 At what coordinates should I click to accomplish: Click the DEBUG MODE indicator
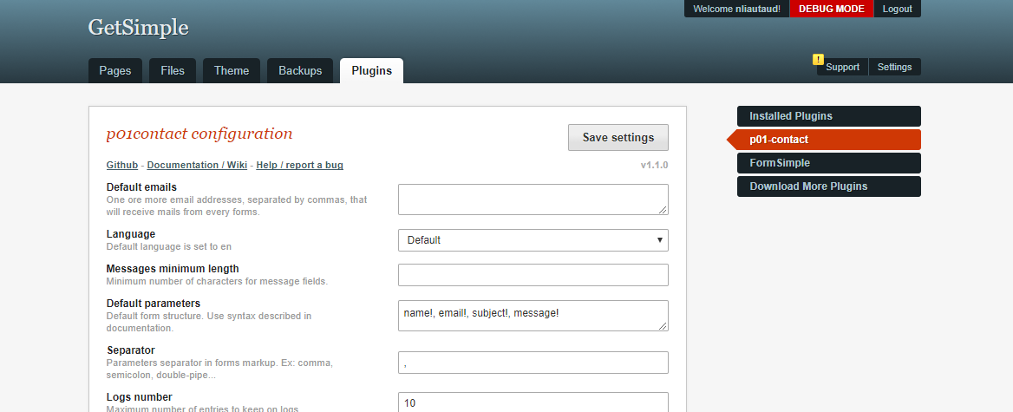[831, 9]
